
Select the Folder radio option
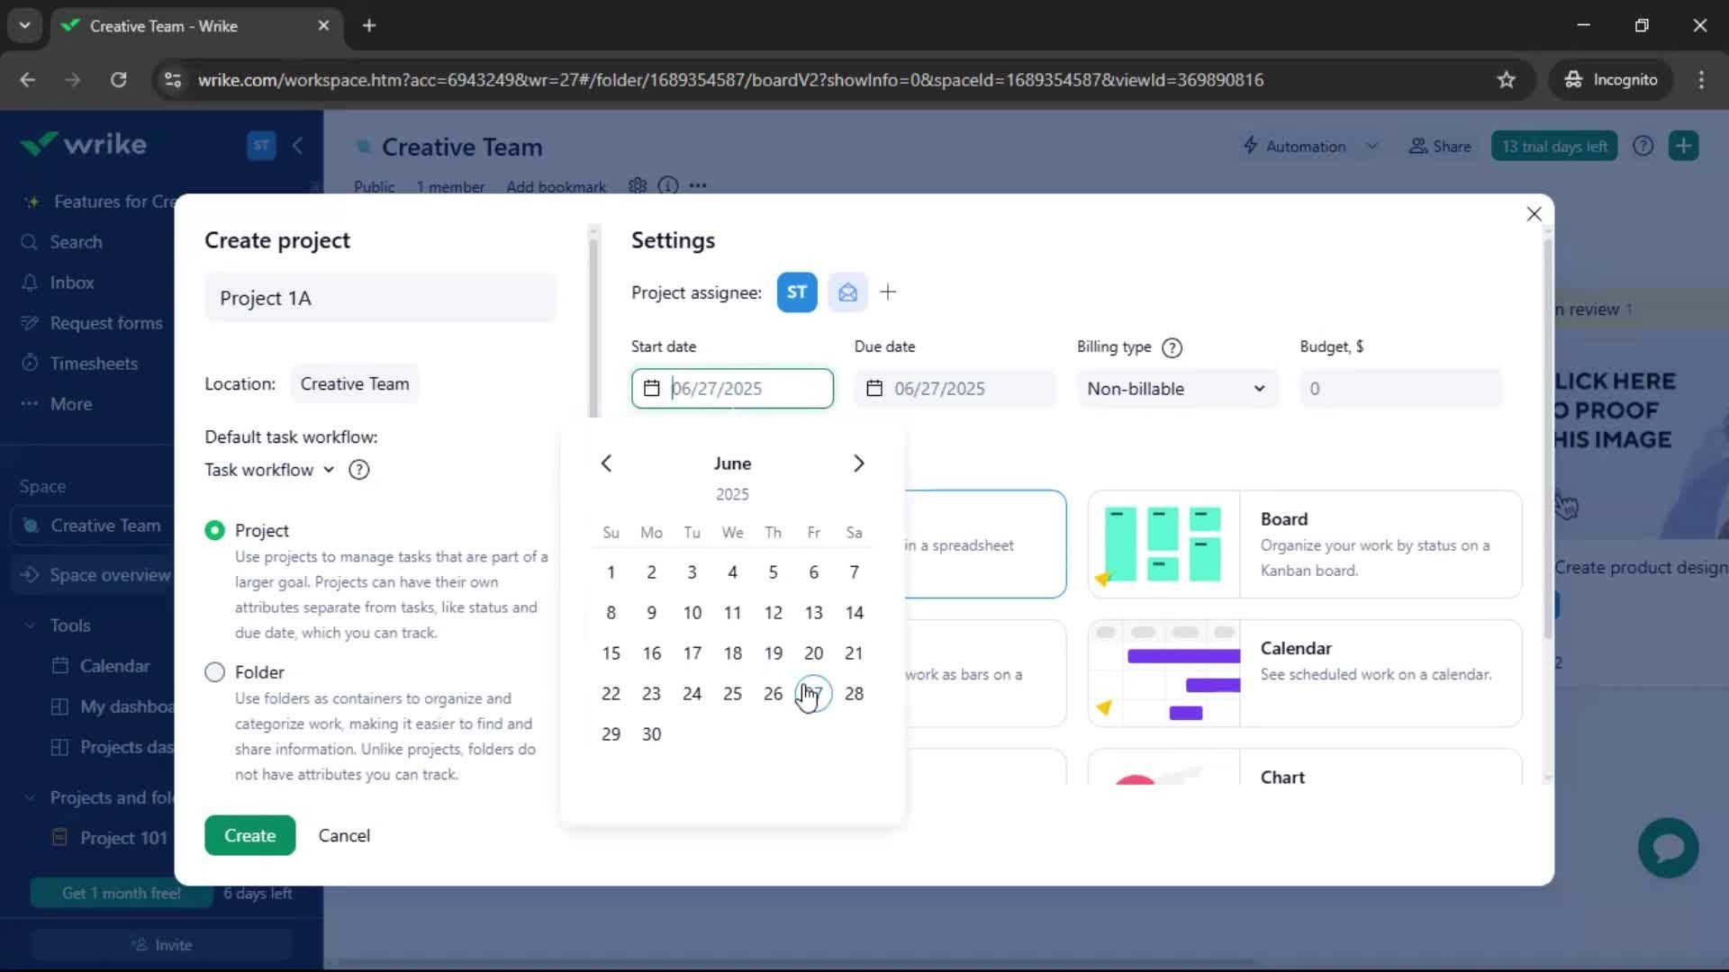click(214, 672)
